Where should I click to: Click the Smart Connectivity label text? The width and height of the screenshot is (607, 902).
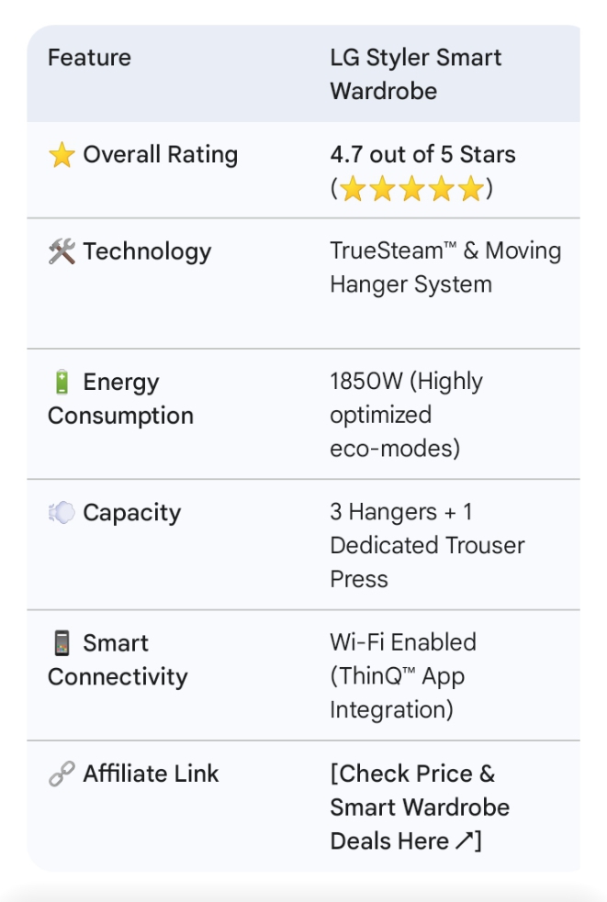118,660
